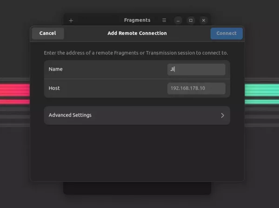Minimize the Fragments window
The width and height of the screenshot is (279, 208).
coord(178,20)
